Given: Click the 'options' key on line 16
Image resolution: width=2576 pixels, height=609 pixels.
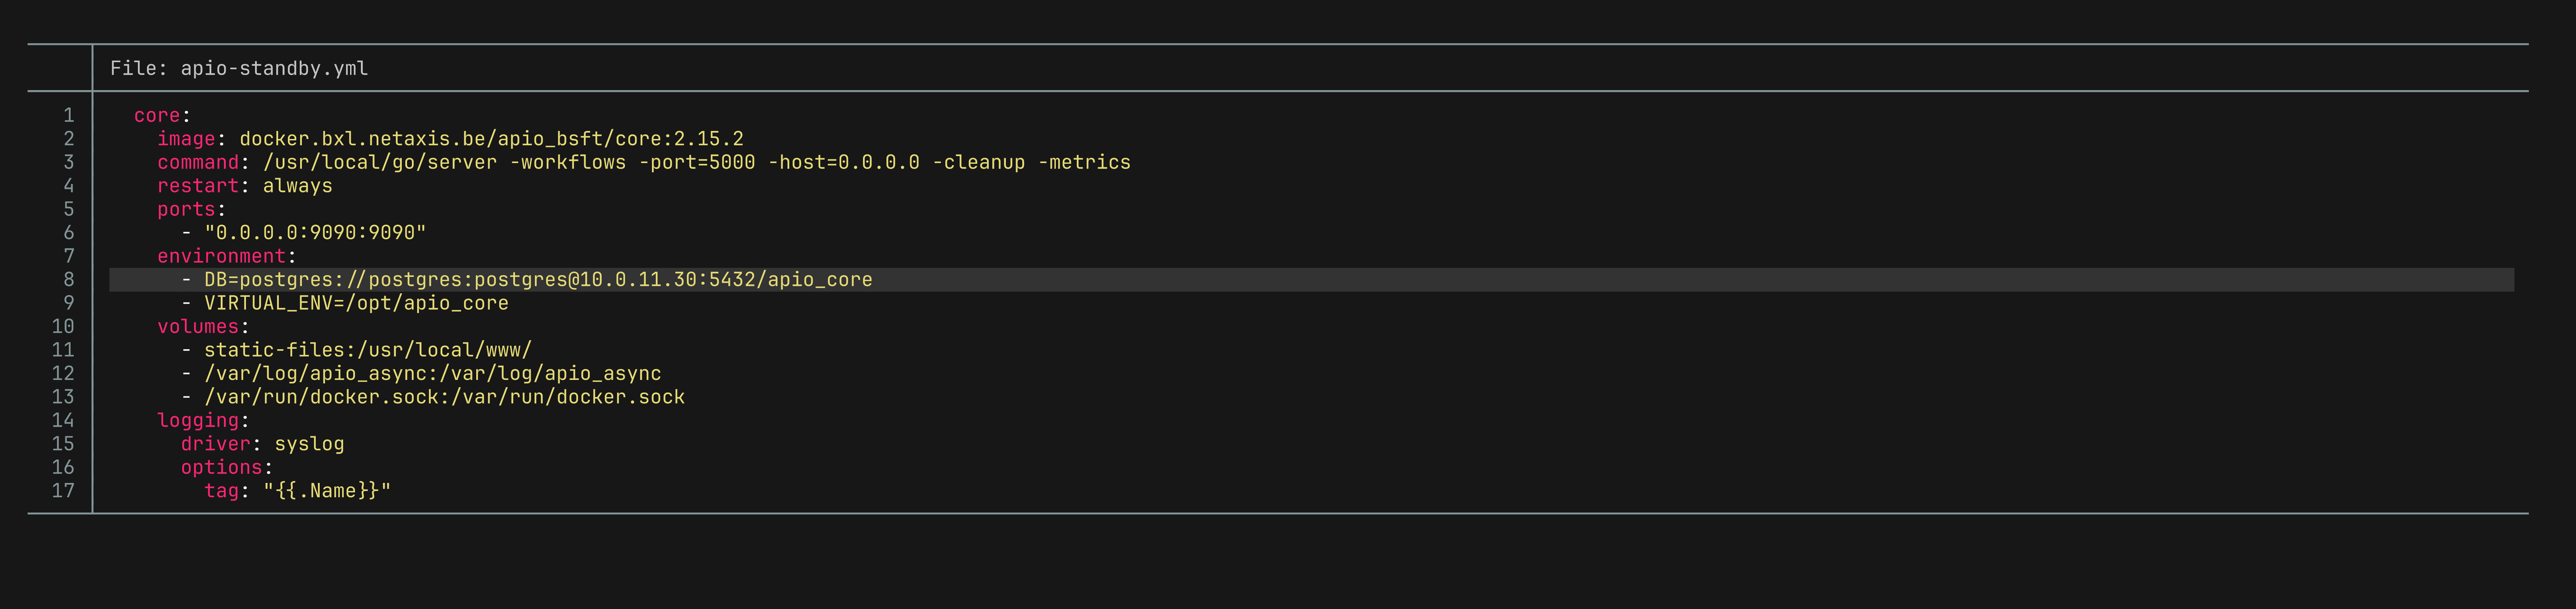Looking at the screenshot, I should click(x=221, y=467).
